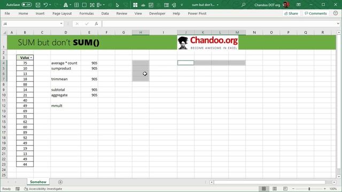Click the formula bar Cancel X icon
Image resolution: width=342 pixels, height=192 pixels.
pyautogui.click(x=77, y=23)
